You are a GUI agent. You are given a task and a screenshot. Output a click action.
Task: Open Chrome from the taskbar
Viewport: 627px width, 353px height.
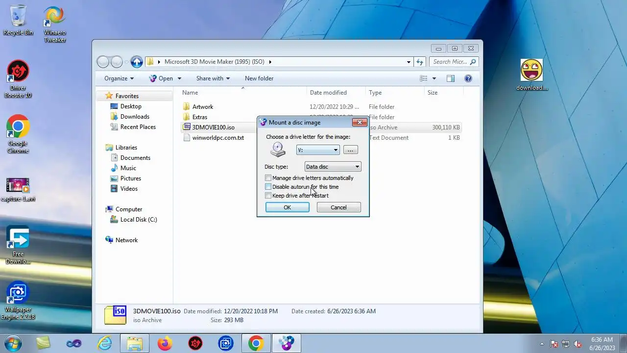coord(256,343)
